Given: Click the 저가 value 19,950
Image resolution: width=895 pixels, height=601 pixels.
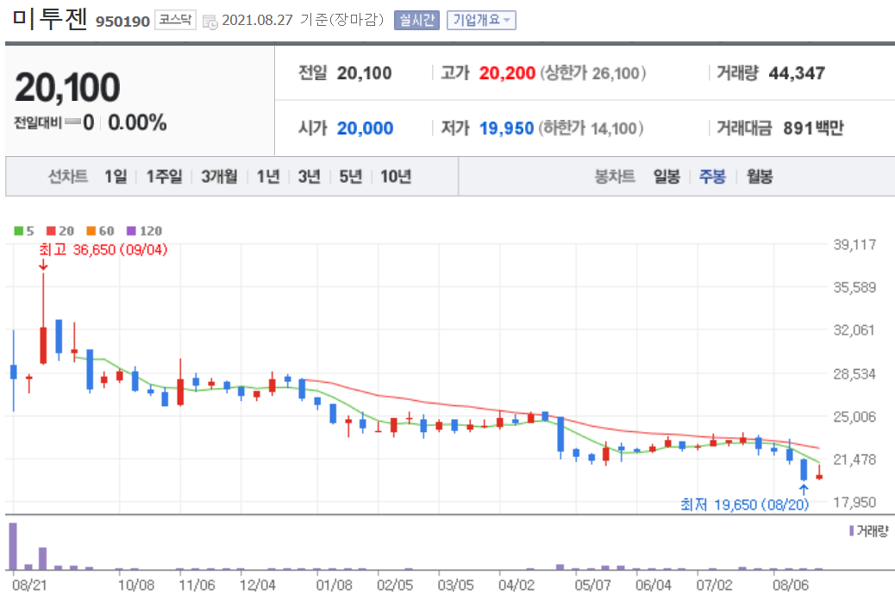Looking at the screenshot, I should pyautogui.click(x=506, y=128).
